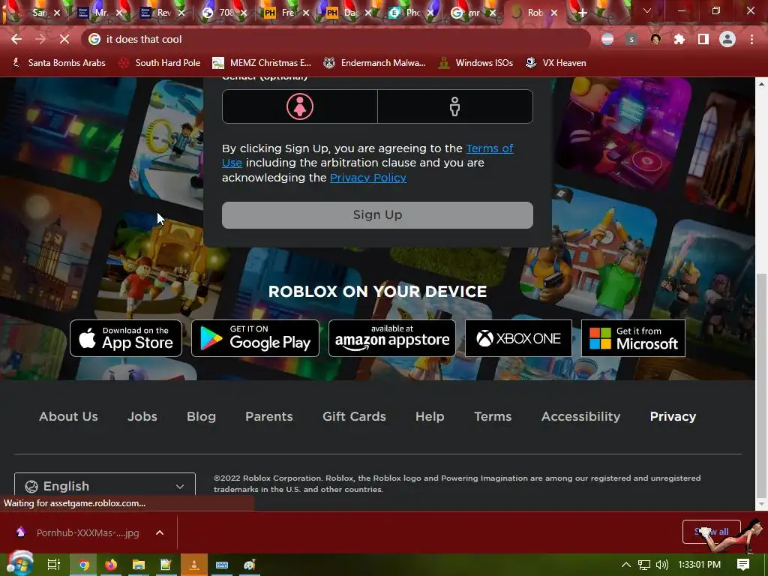Open the Windows ISOs bookmark
This screenshot has height=576, width=768.
click(x=475, y=63)
